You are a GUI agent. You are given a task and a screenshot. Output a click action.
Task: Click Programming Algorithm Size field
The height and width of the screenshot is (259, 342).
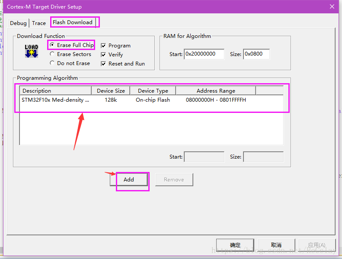[263, 157]
